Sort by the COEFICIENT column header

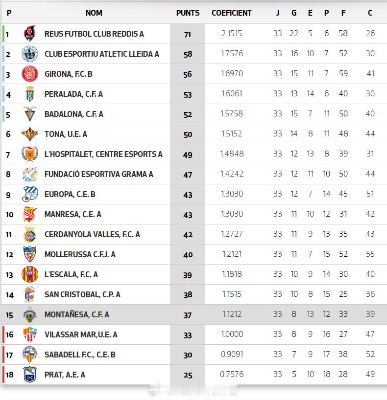(232, 13)
